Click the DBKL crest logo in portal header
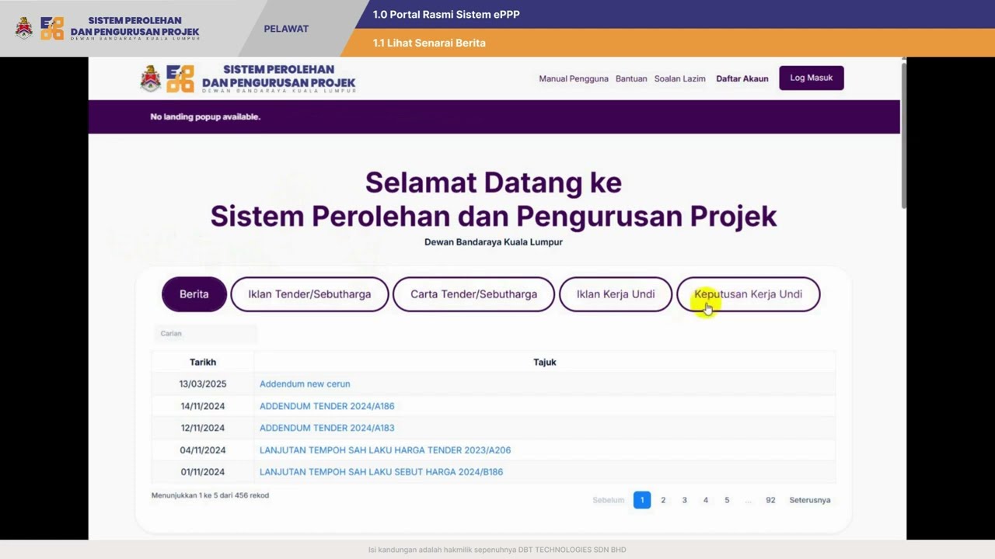Screen dimensions: 995x559 pyautogui.click(x=151, y=78)
